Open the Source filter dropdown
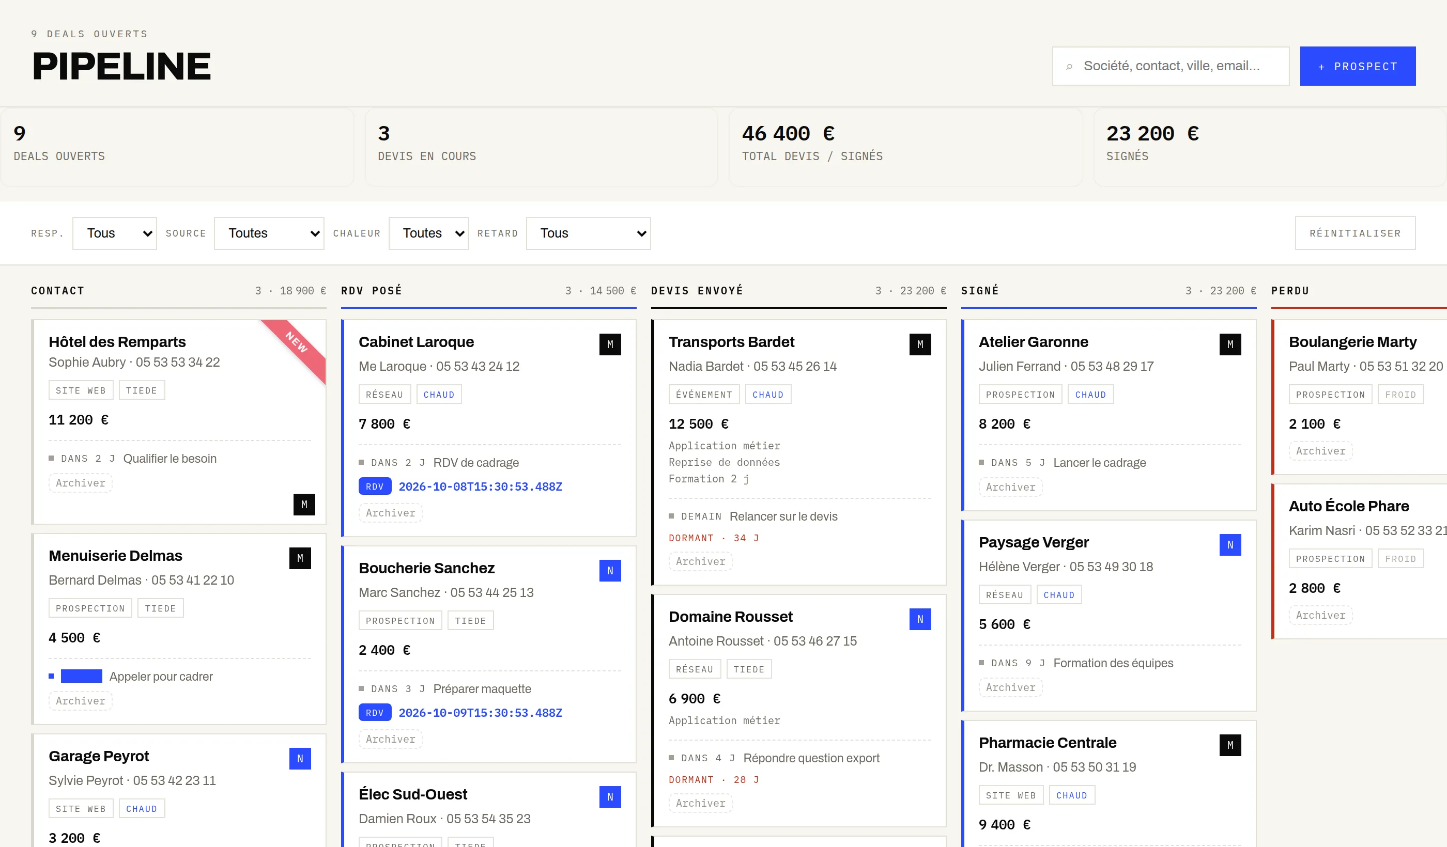1447x847 pixels. click(x=269, y=233)
